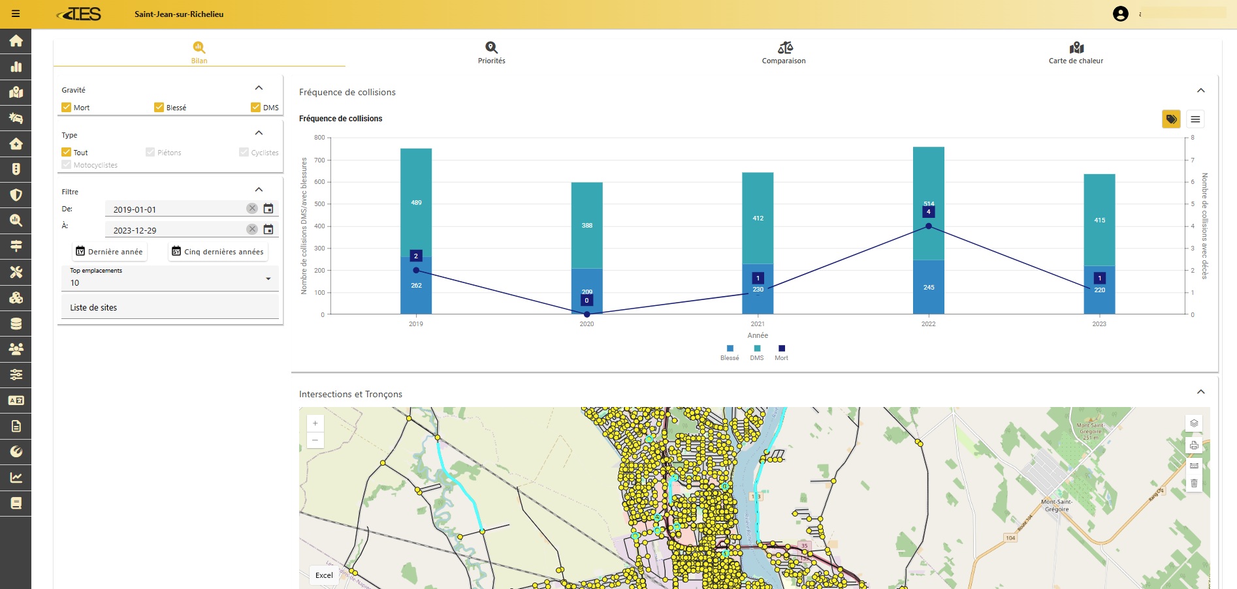Open the chart options menu icon
The image size is (1237, 589).
[x=1195, y=119]
